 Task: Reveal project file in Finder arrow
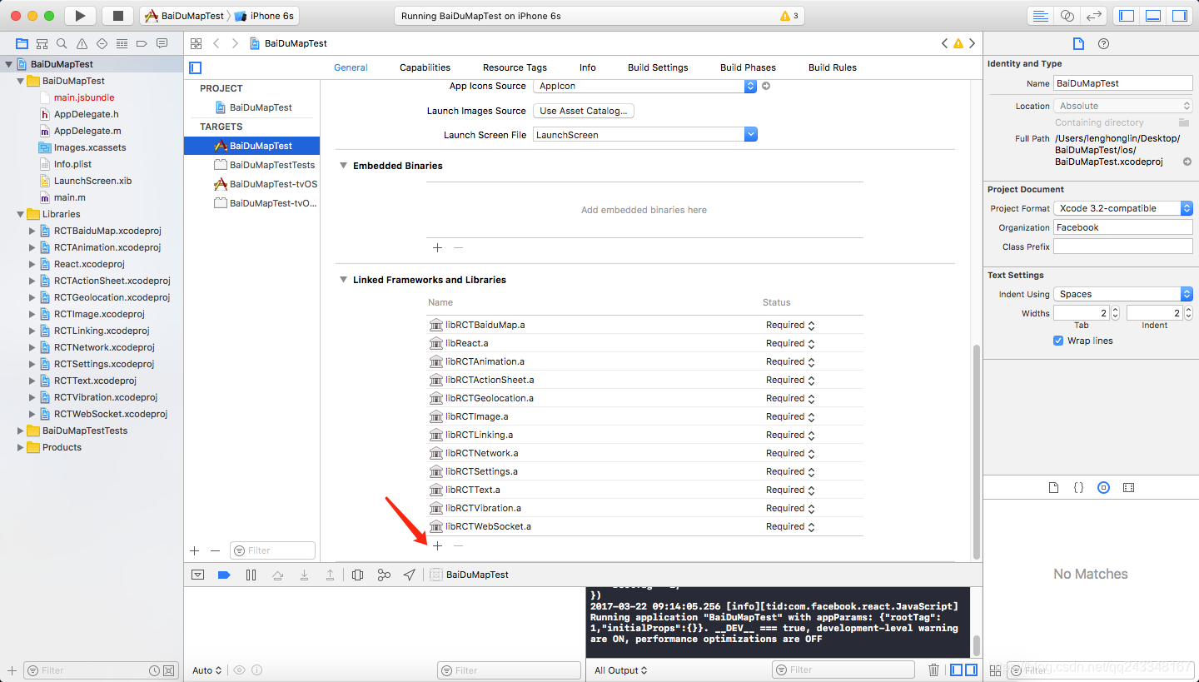pyautogui.click(x=1187, y=162)
